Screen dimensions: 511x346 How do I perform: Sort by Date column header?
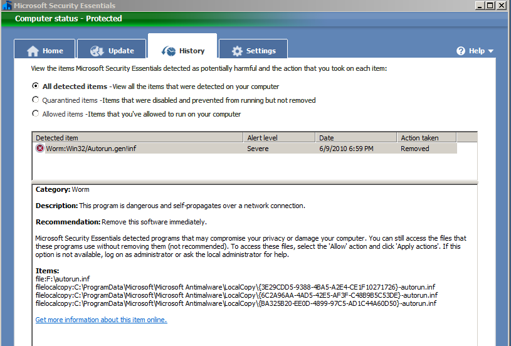click(356, 137)
